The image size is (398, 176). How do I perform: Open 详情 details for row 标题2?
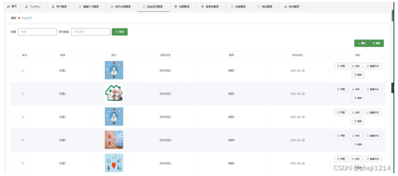click(x=341, y=89)
